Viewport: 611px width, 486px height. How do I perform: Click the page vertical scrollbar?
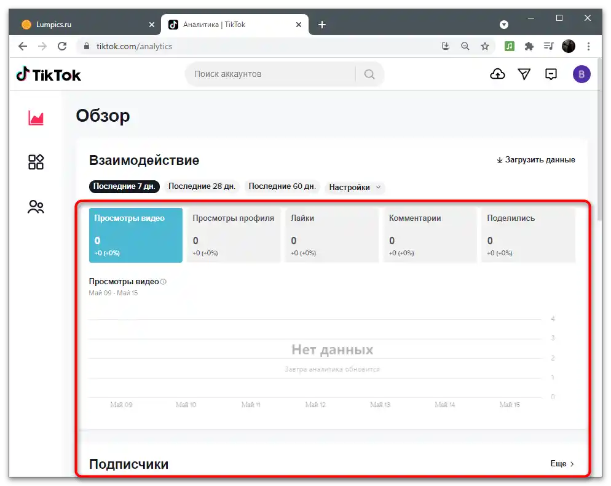click(x=599, y=140)
